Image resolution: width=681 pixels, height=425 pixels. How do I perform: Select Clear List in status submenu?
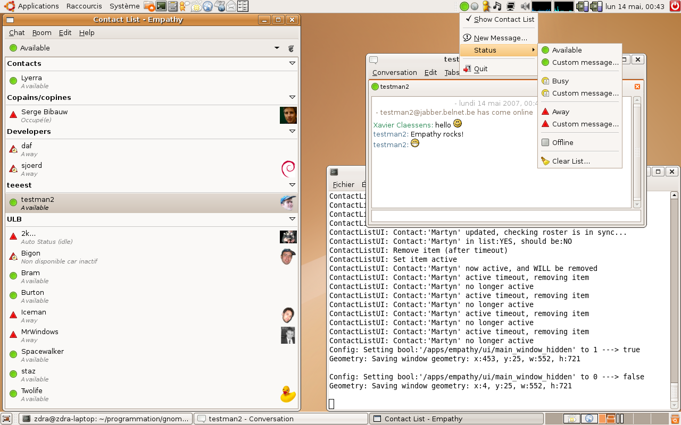coord(579,161)
